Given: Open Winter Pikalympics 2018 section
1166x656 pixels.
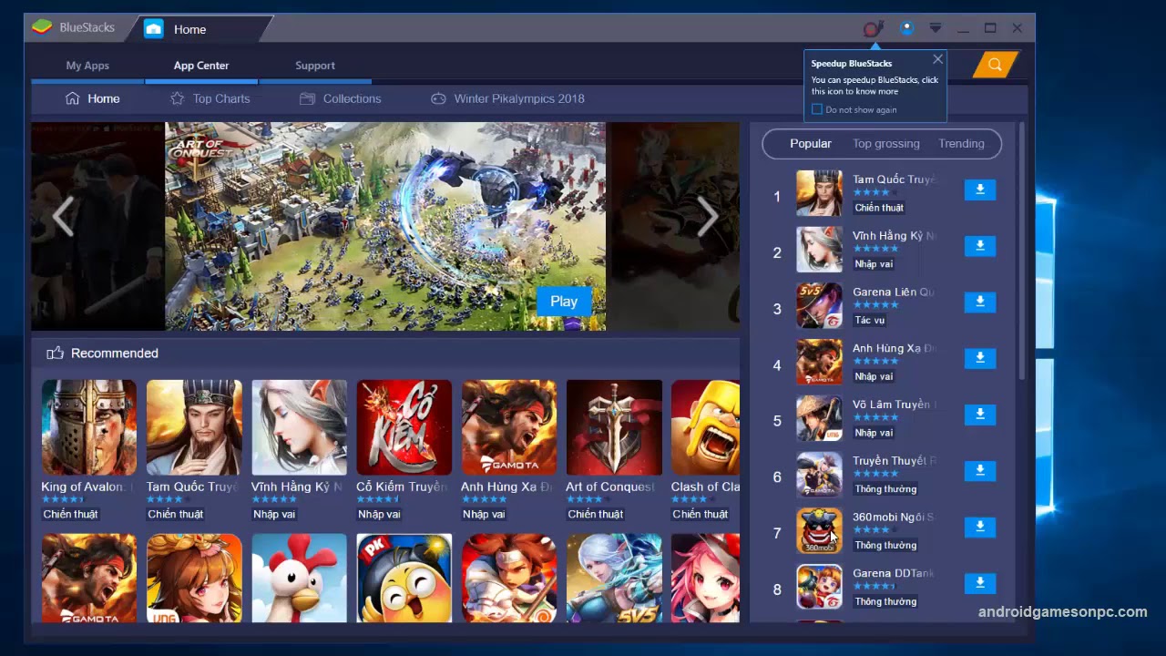Looking at the screenshot, I should coord(507,98).
